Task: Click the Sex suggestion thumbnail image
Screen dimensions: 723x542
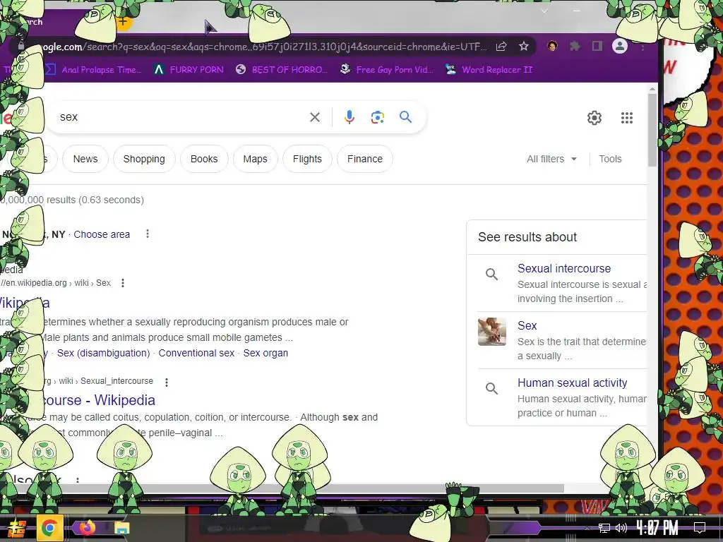Action: point(492,332)
